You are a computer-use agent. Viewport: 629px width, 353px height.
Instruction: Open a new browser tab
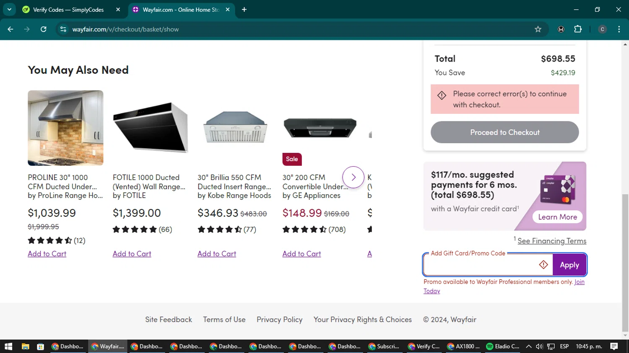244,9
